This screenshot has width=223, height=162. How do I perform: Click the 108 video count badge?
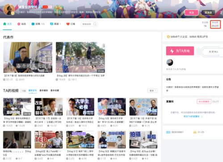tap(24, 91)
